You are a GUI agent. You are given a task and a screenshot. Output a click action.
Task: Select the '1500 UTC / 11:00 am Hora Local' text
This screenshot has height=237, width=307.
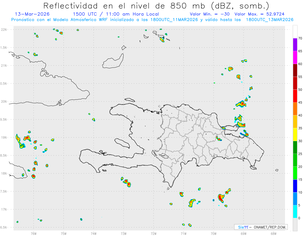(x=116, y=14)
